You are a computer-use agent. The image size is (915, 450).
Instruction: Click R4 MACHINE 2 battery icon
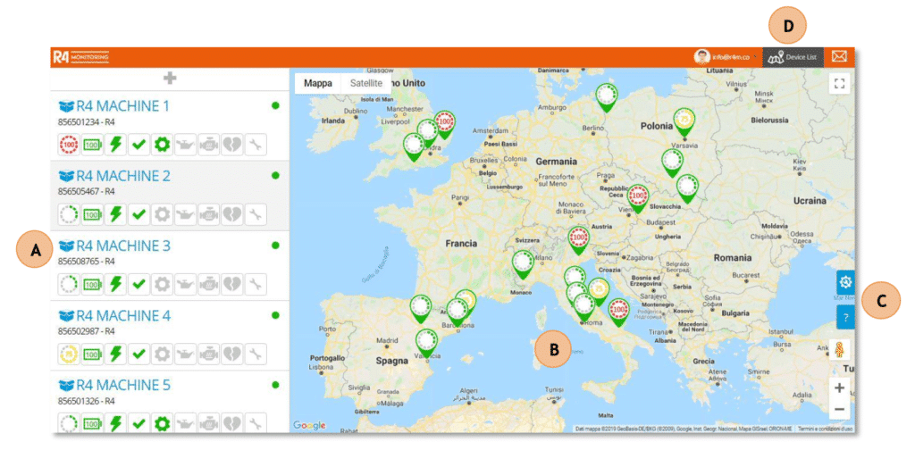click(x=92, y=214)
